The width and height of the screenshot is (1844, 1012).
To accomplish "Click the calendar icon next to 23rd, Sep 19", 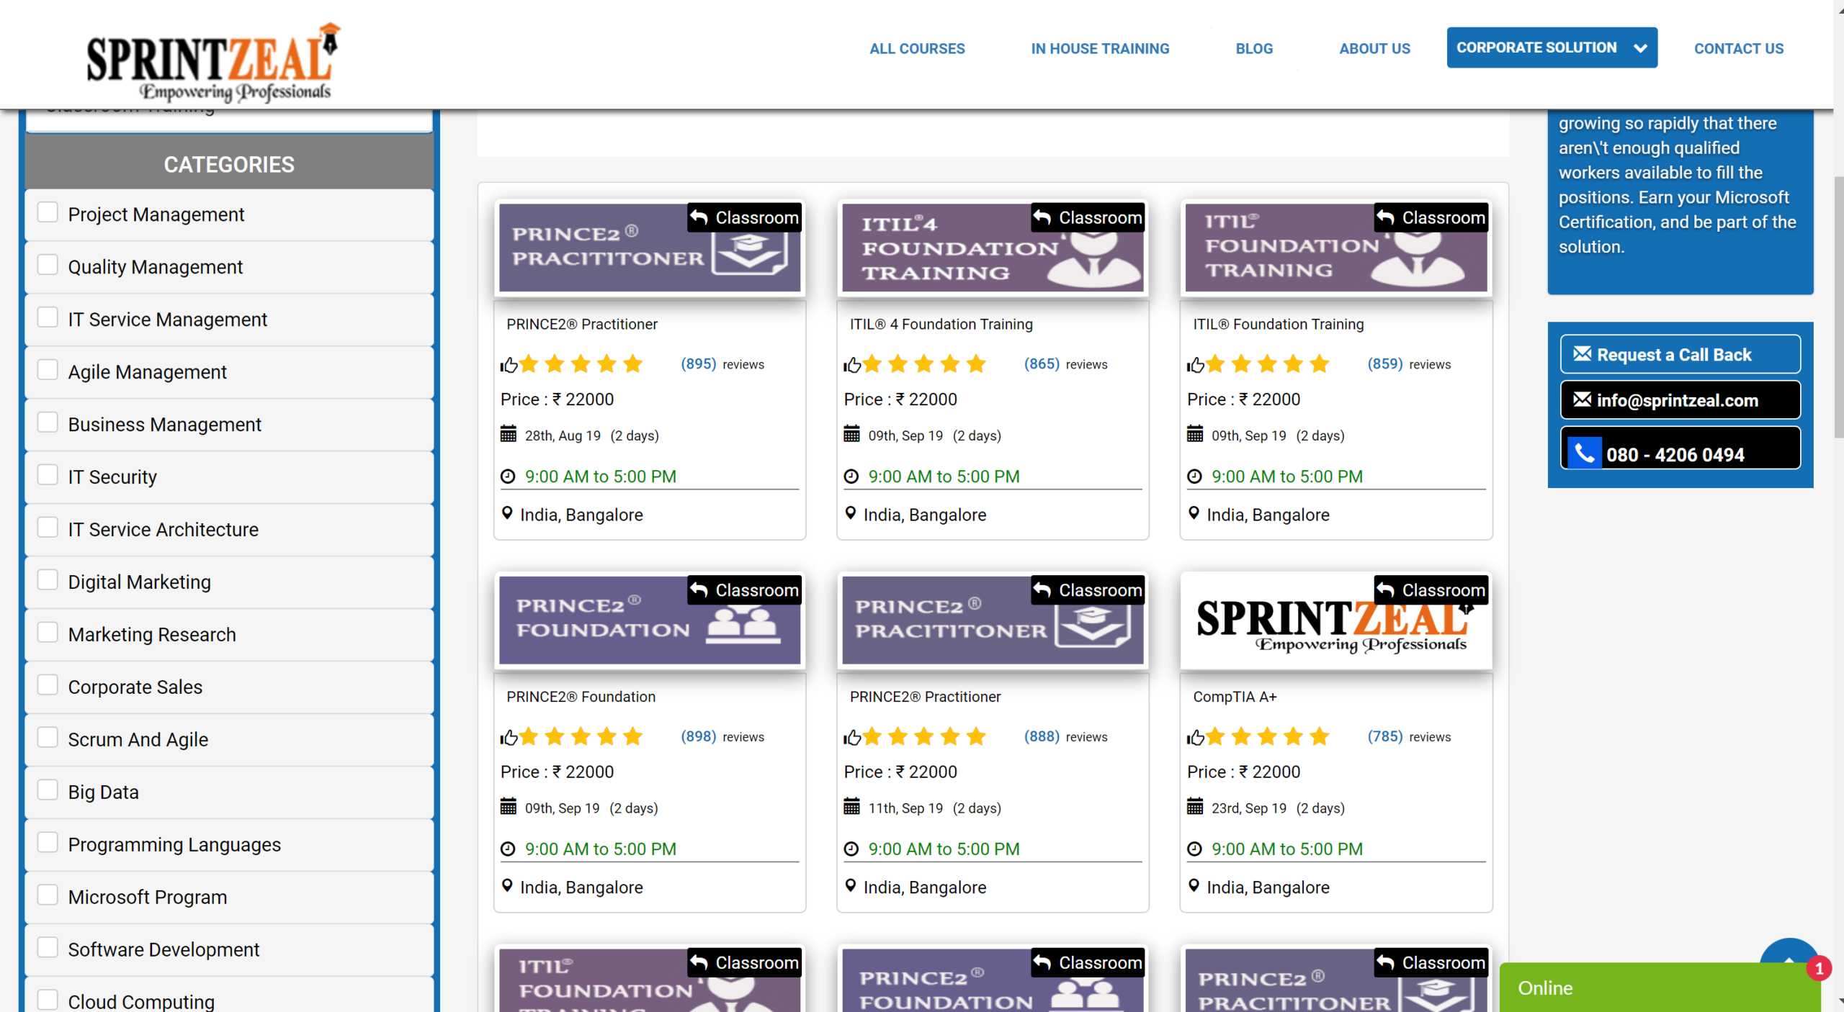I will pyautogui.click(x=1195, y=807).
